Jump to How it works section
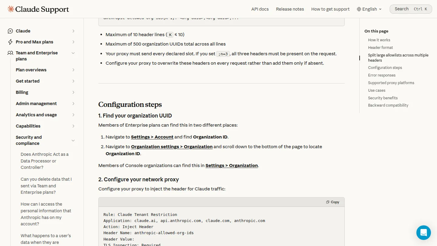The height and width of the screenshot is (246, 437). [379, 40]
